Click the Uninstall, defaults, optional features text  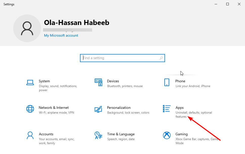click(194, 115)
